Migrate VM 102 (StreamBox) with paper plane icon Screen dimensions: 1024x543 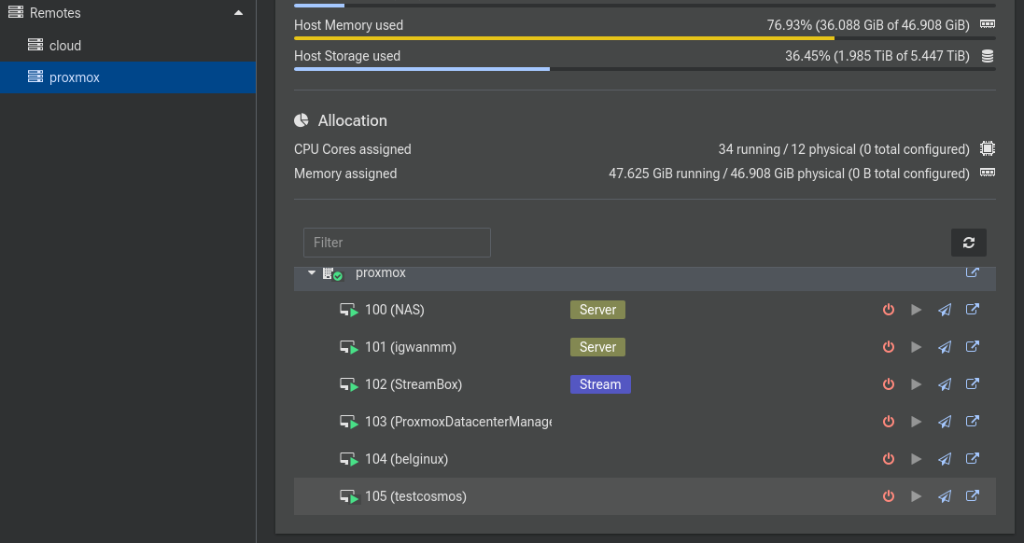[x=945, y=383]
